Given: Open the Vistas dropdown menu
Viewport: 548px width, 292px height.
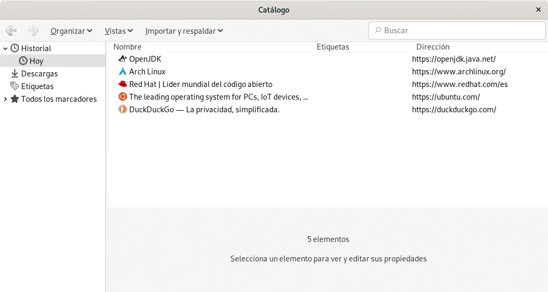Looking at the screenshot, I should click(x=119, y=31).
